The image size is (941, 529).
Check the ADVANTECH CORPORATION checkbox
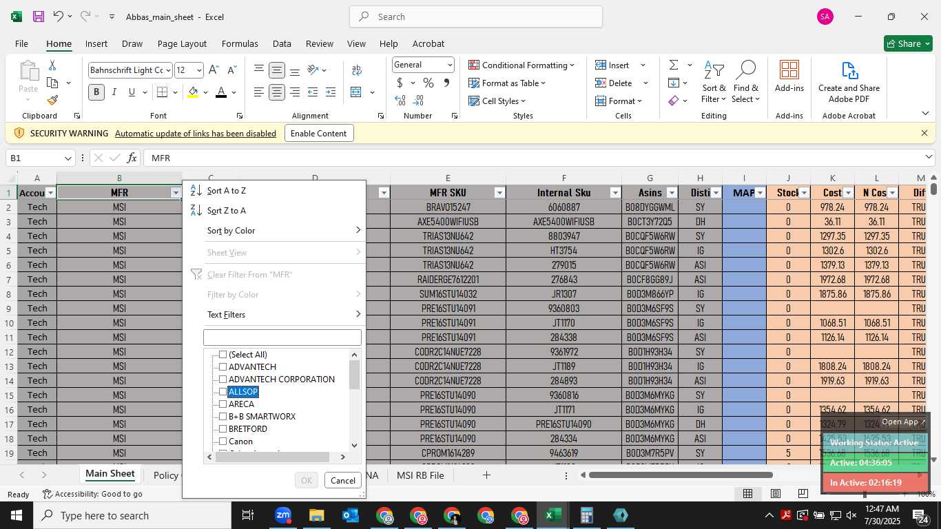coord(223,380)
